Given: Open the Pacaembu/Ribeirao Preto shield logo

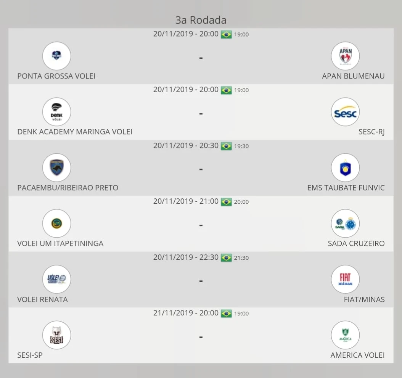Looking at the screenshot, I should [57, 168].
